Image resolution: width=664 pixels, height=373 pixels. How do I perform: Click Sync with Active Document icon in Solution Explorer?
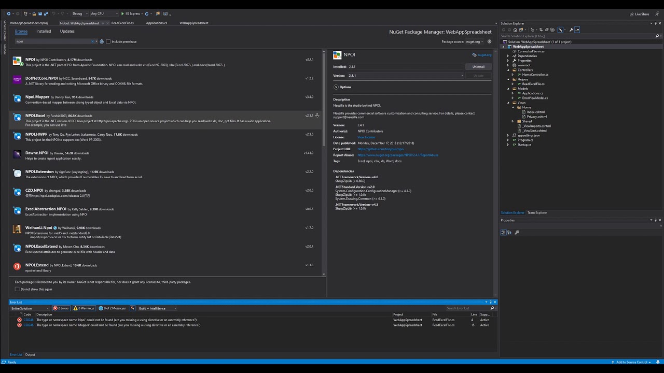541,30
